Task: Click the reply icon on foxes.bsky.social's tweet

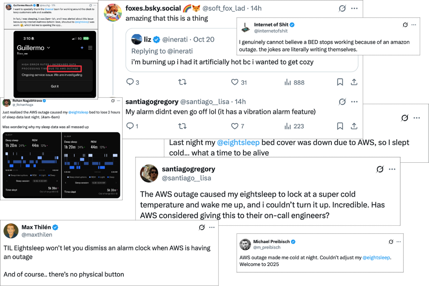Action: tap(130, 82)
